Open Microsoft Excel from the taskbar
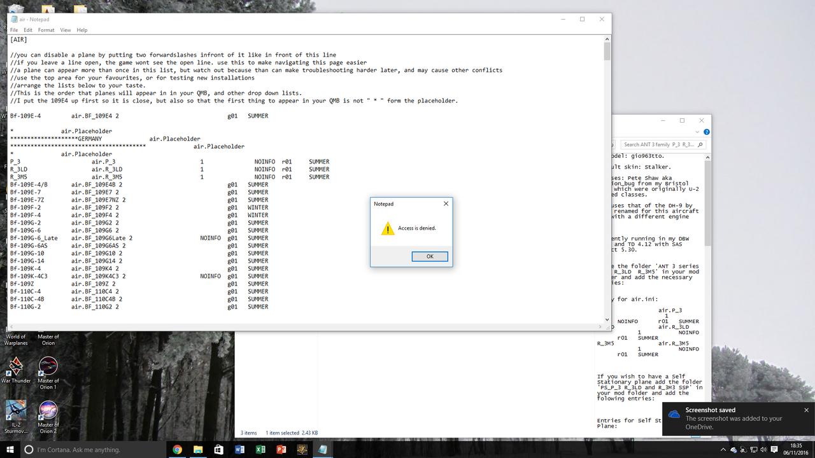Screen dimensions: 815x458 [260, 449]
